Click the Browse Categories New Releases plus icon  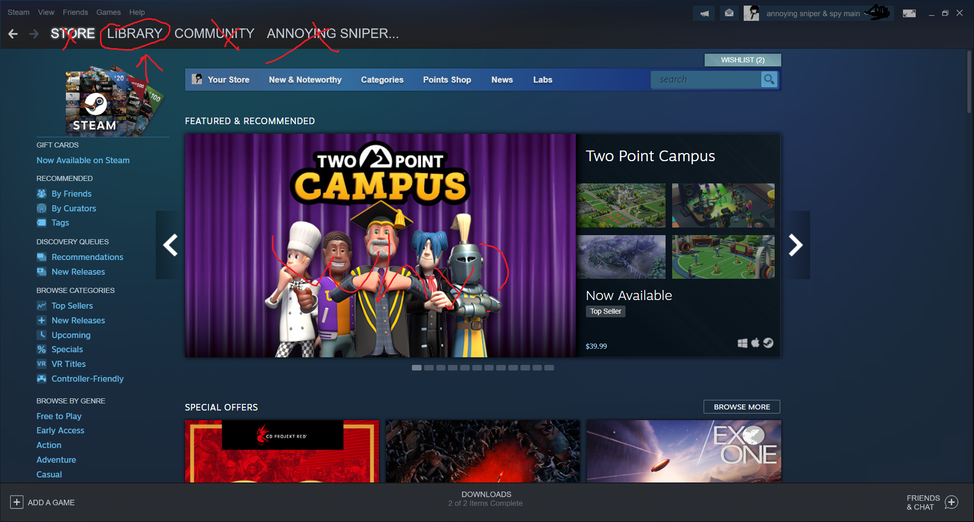coord(42,320)
